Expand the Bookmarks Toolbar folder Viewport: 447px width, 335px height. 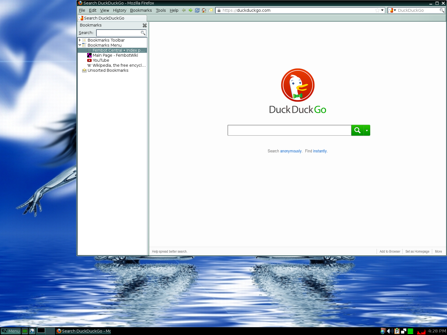pyautogui.click(x=80, y=40)
